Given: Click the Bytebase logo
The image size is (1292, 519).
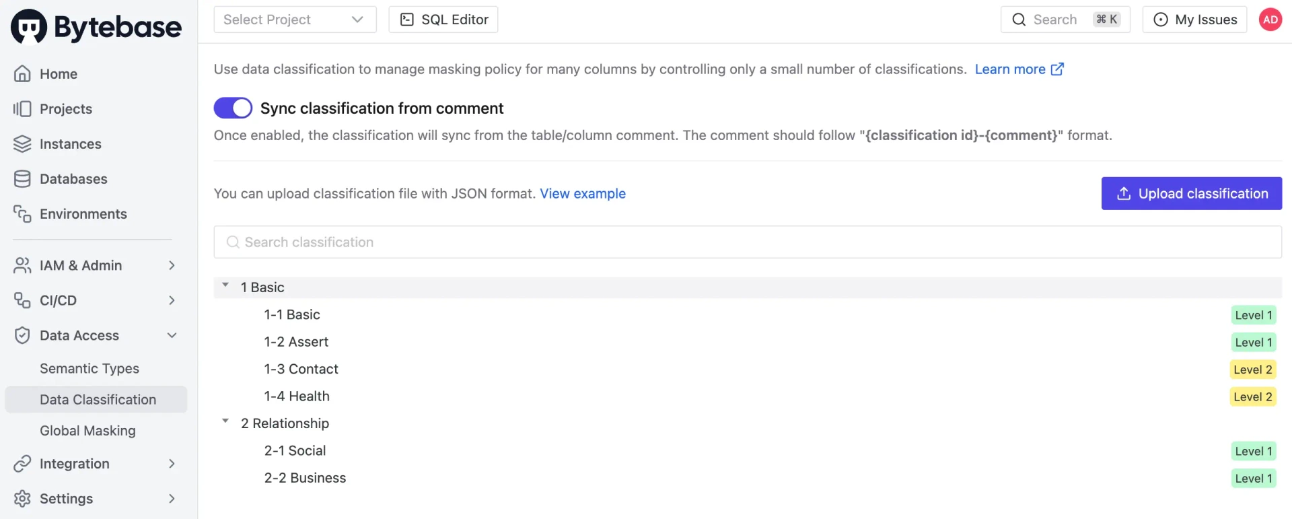Looking at the screenshot, I should point(96,26).
